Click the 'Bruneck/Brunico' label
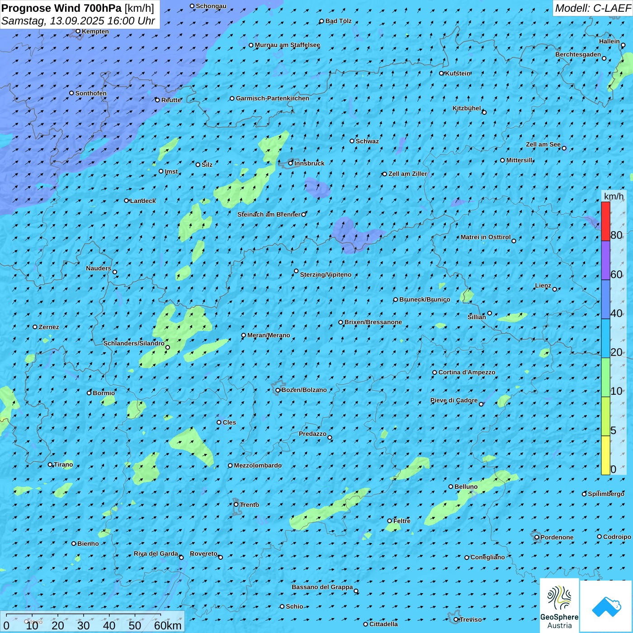The image size is (633, 633). 425,299
